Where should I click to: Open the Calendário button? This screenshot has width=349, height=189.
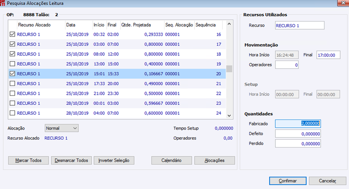coord(171,160)
